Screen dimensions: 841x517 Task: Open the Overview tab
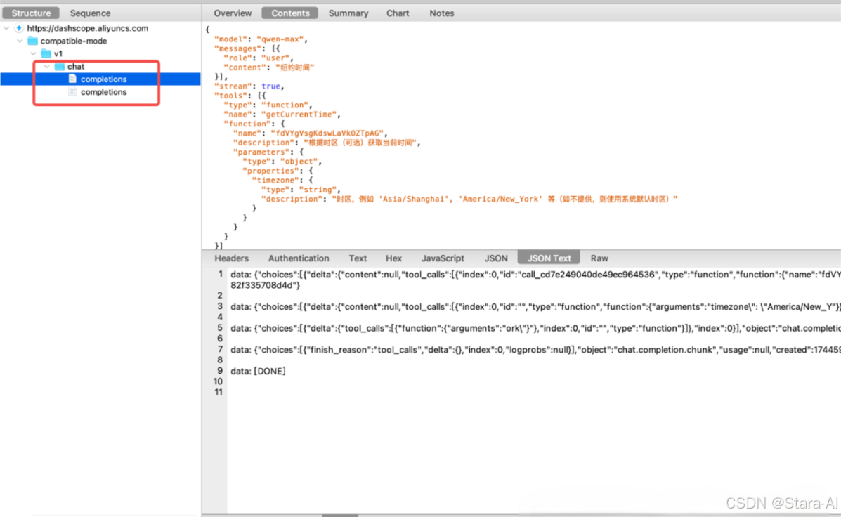coord(233,13)
